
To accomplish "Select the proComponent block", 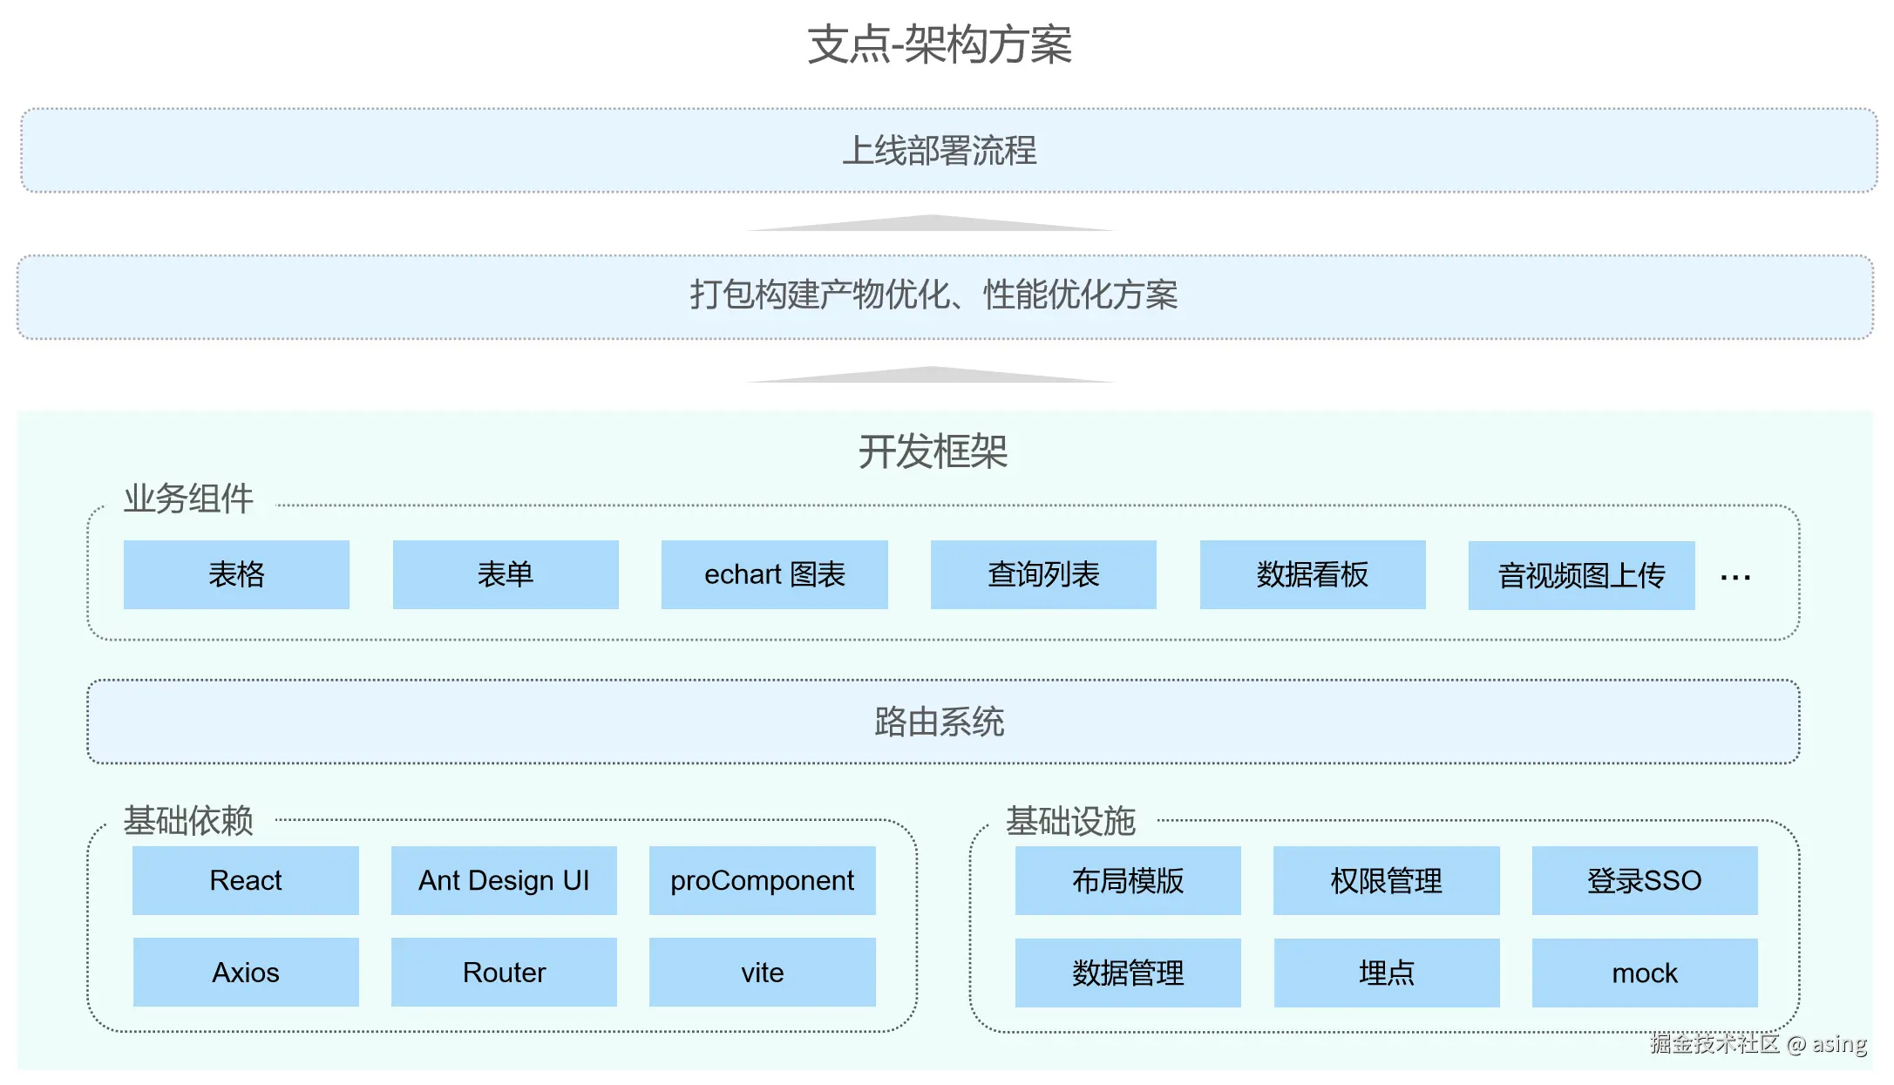I will [x=762, y=880].
